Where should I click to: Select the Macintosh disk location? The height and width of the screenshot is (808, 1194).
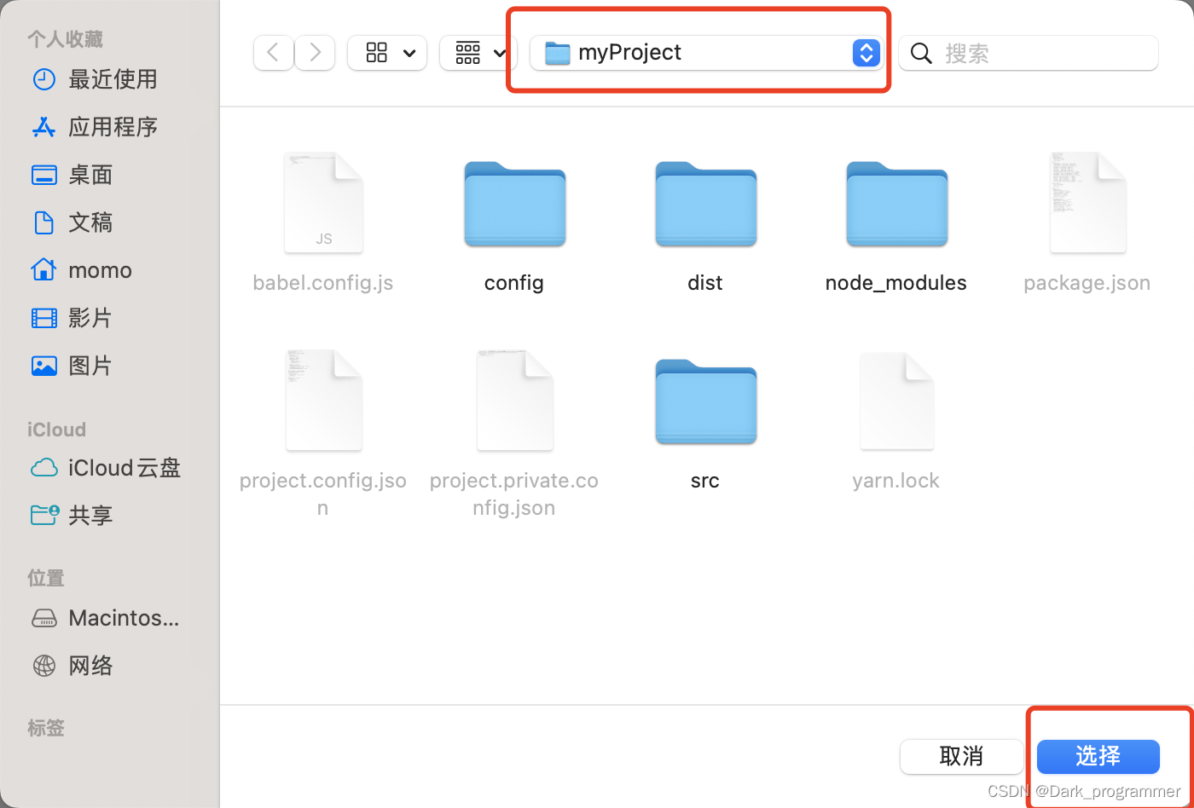pos(105,618)
